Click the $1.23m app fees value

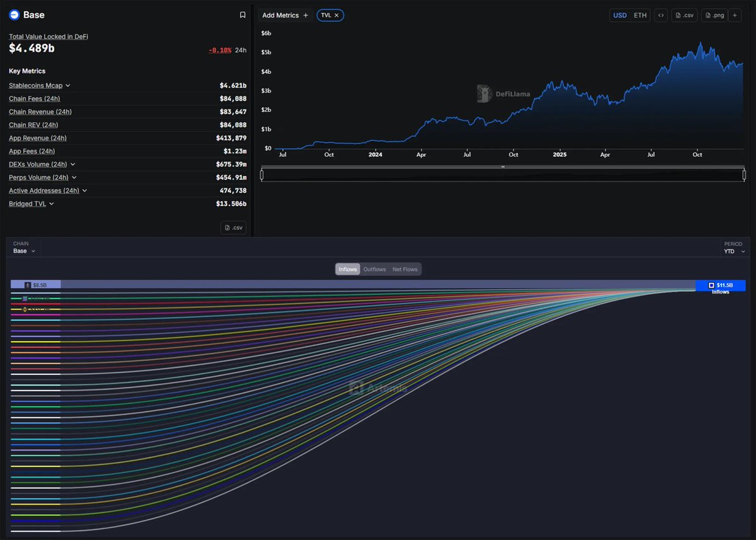pyautogui.click(x=235, y=151)
